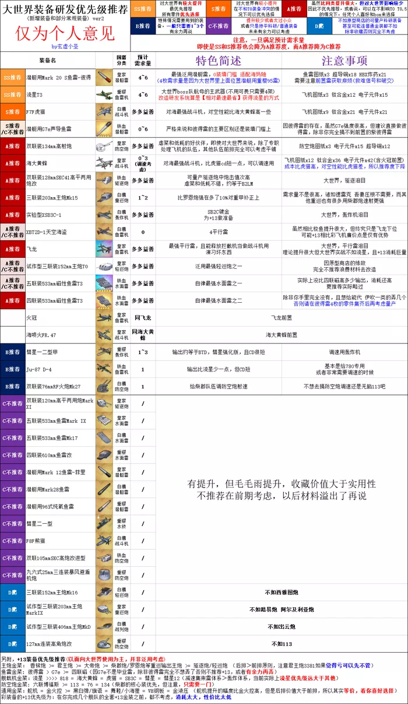Screen dimensions: 408x704
Task: Click the orange SS推荐 legend badge at top
Action: pos(142,9)
